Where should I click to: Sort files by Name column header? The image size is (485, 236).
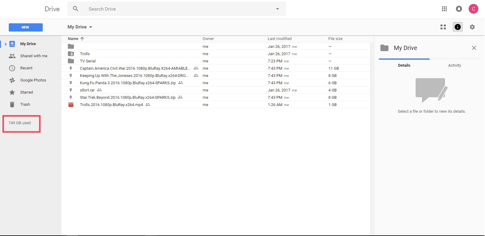click(x=73, y=39)
